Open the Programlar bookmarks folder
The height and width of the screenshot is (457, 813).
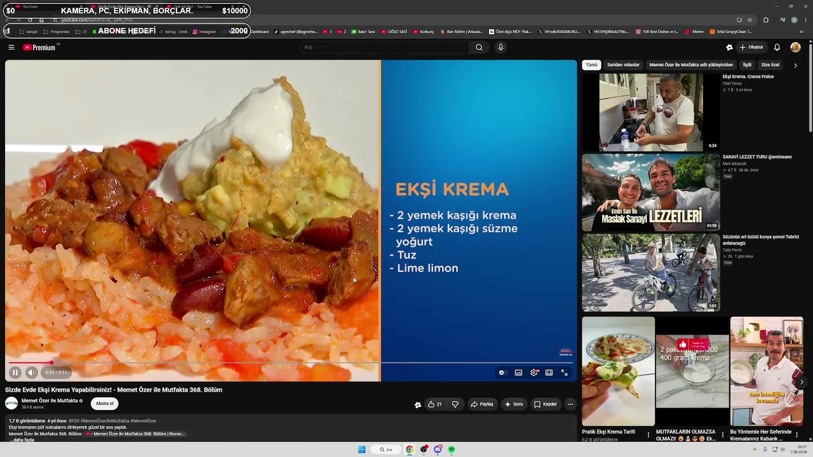pyautogui.click(x=57, y=32)
